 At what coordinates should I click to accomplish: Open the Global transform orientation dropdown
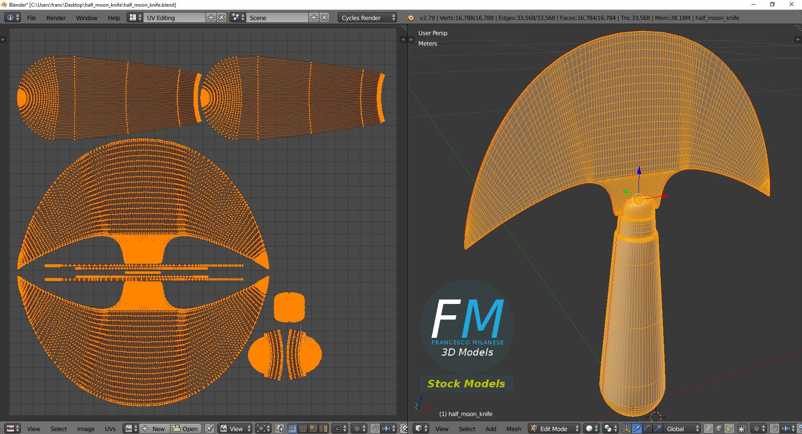click(682, 429)
